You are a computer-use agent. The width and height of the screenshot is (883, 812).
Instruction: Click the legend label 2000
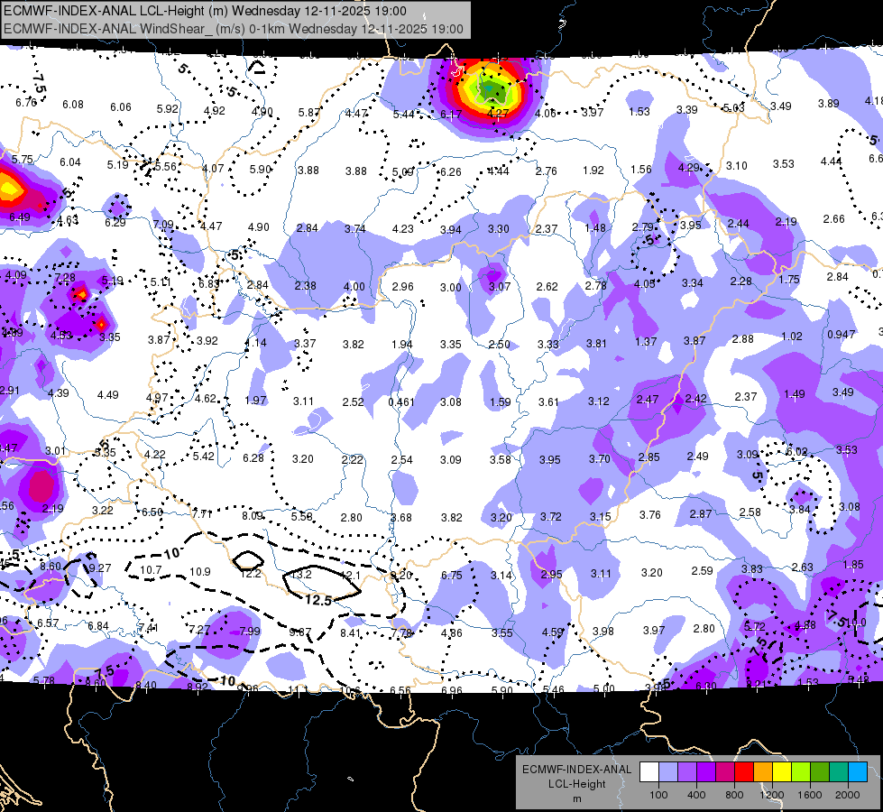coord(848,795)
